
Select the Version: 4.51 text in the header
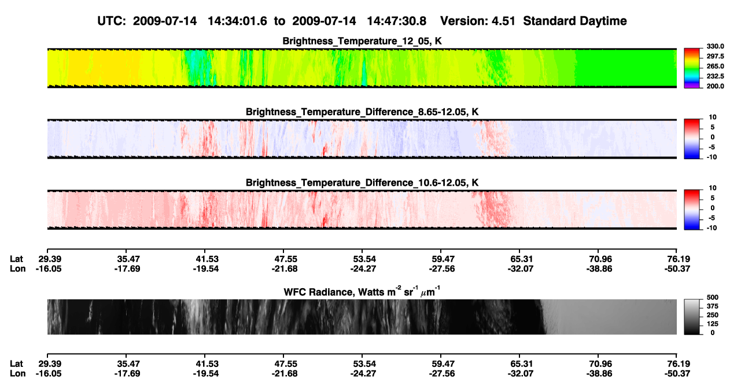(x=477, y=21)
